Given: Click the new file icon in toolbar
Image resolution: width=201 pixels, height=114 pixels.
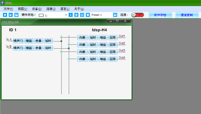Looking at the screenshot, I should 5,15.
